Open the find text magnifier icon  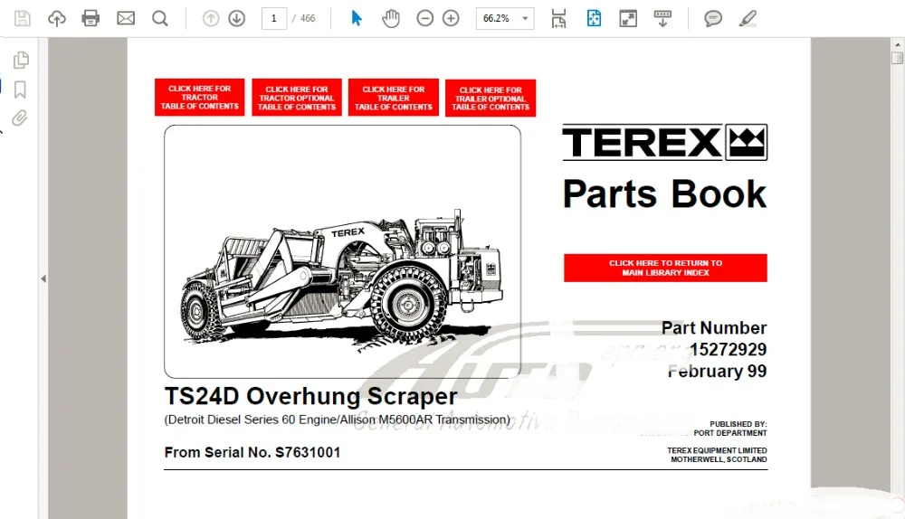click(160, 18)
